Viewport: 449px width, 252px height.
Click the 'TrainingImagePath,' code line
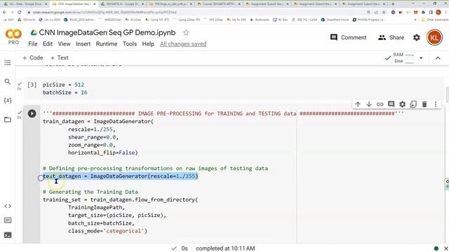(x=97, y=207)
